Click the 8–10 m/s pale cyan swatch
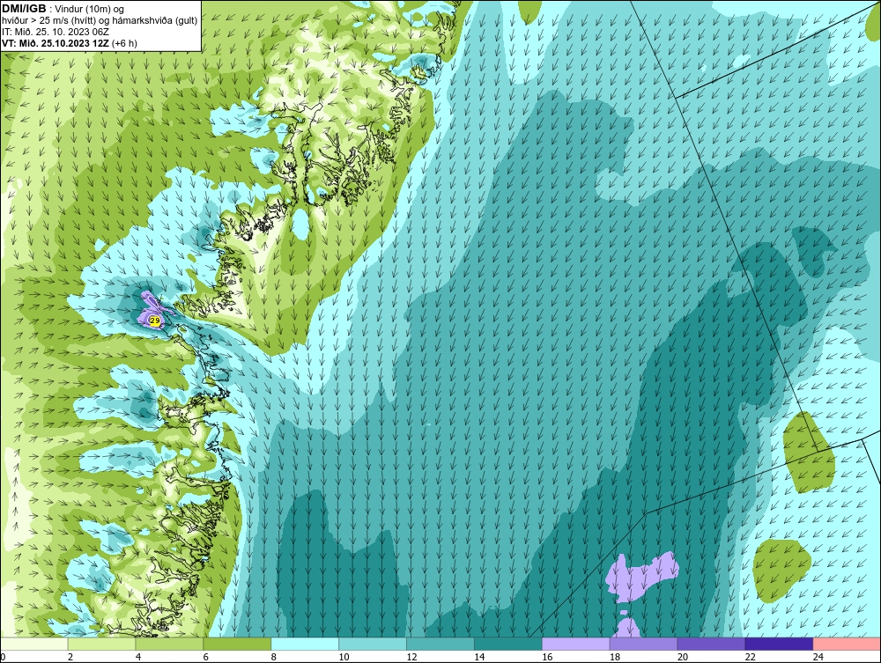881x663 pixels. pyautogui.click(x=305, y=644)
